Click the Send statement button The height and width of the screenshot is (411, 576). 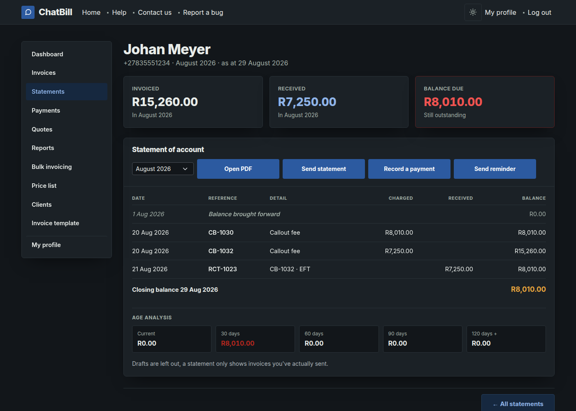point(324,169)
